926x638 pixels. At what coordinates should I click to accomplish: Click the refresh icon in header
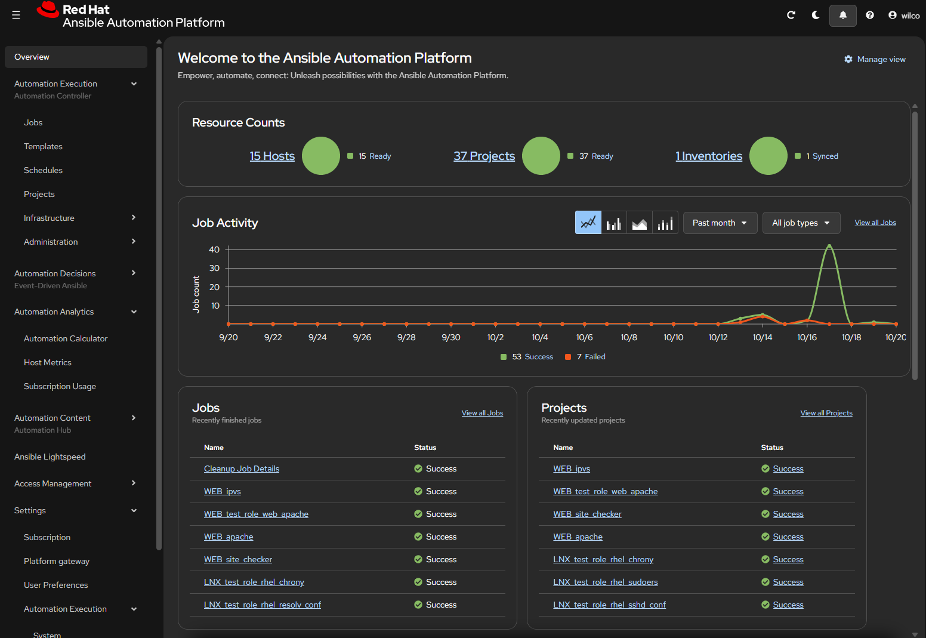791,15
